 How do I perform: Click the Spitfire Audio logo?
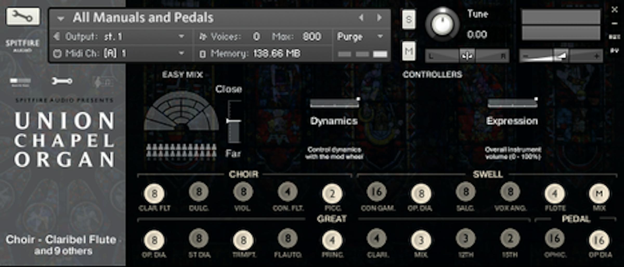pos(22,45)
